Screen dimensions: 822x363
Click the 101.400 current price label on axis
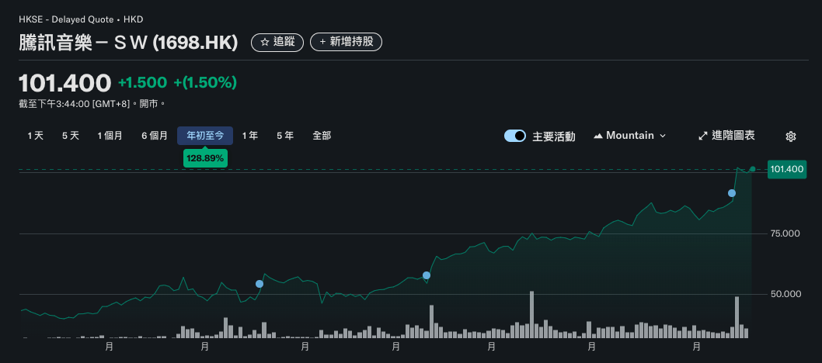coord(786,169)
